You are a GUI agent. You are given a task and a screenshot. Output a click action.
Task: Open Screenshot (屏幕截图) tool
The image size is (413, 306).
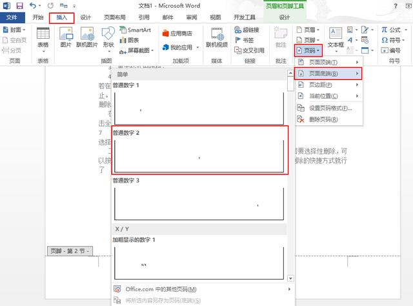(136, 50)
